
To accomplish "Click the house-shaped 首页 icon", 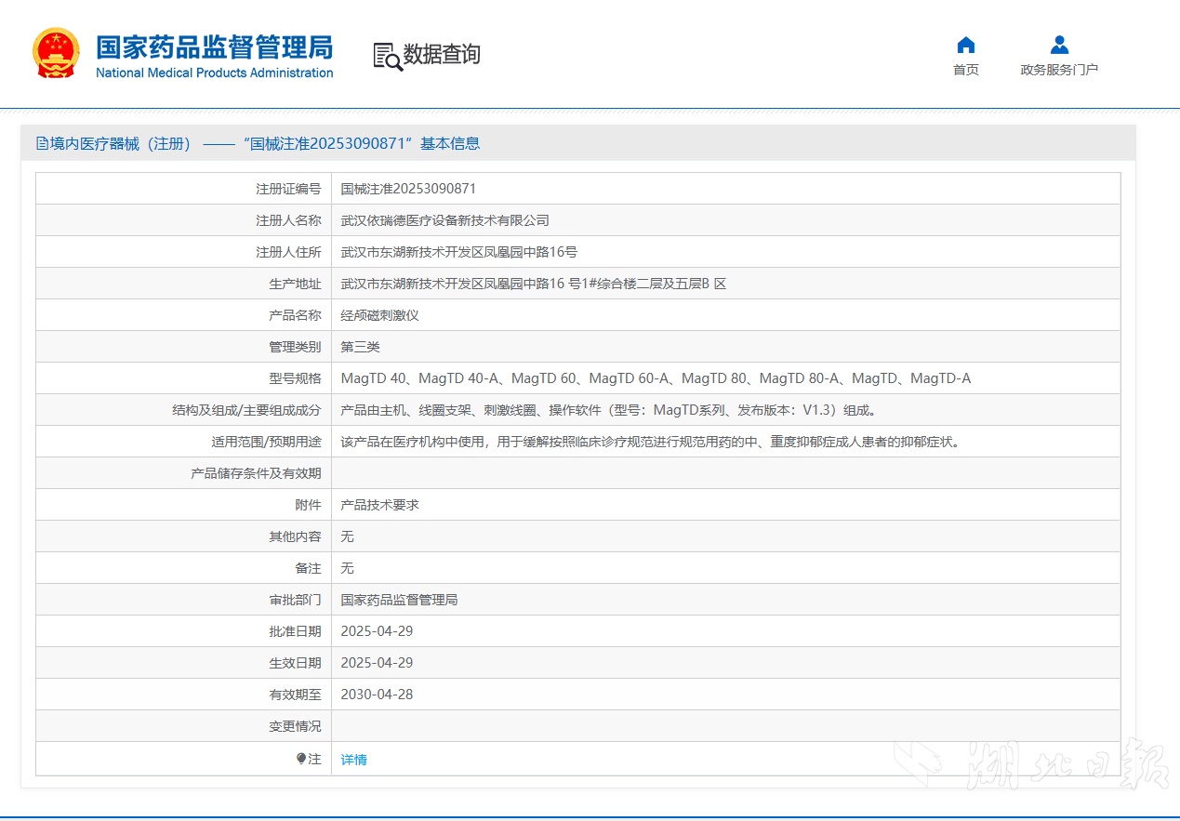I will click(965, 45).
